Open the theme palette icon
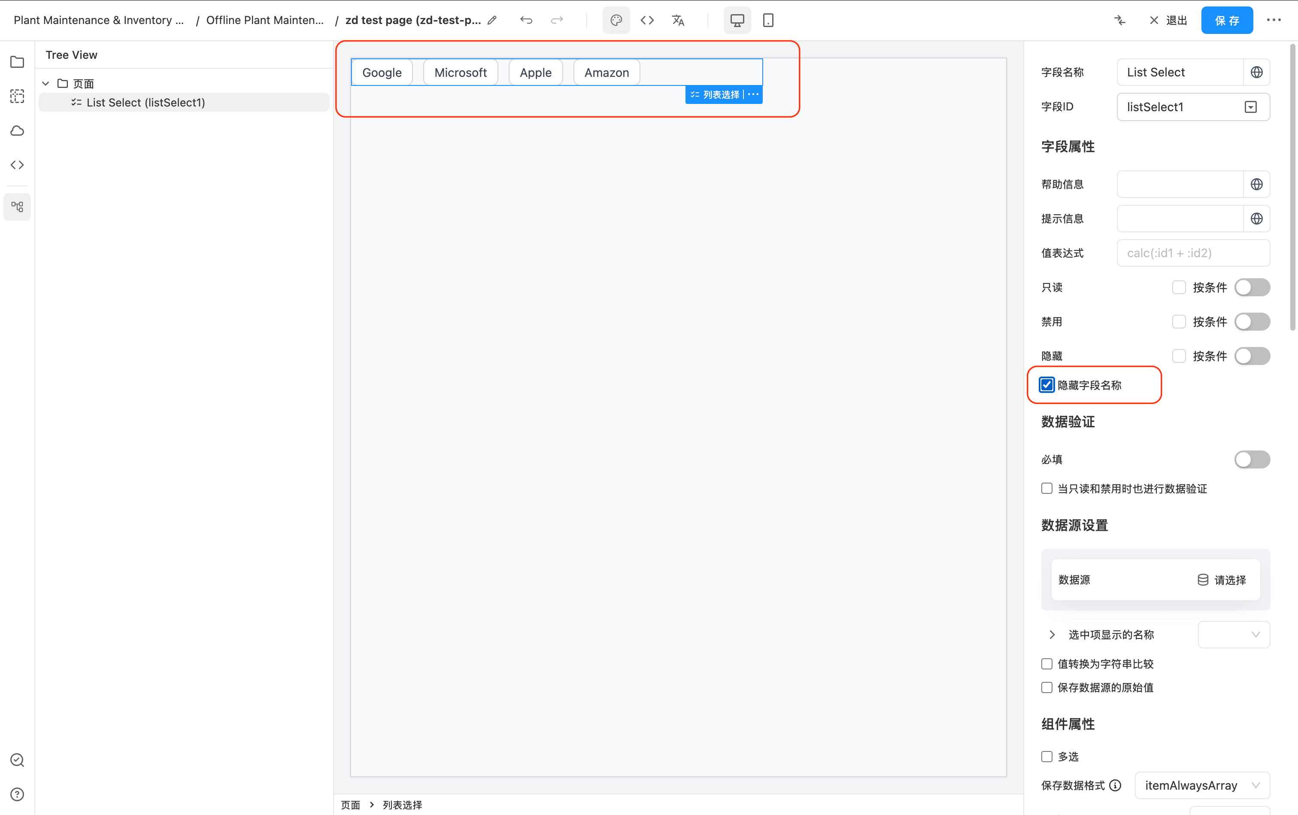 click(x=616, y=21)
